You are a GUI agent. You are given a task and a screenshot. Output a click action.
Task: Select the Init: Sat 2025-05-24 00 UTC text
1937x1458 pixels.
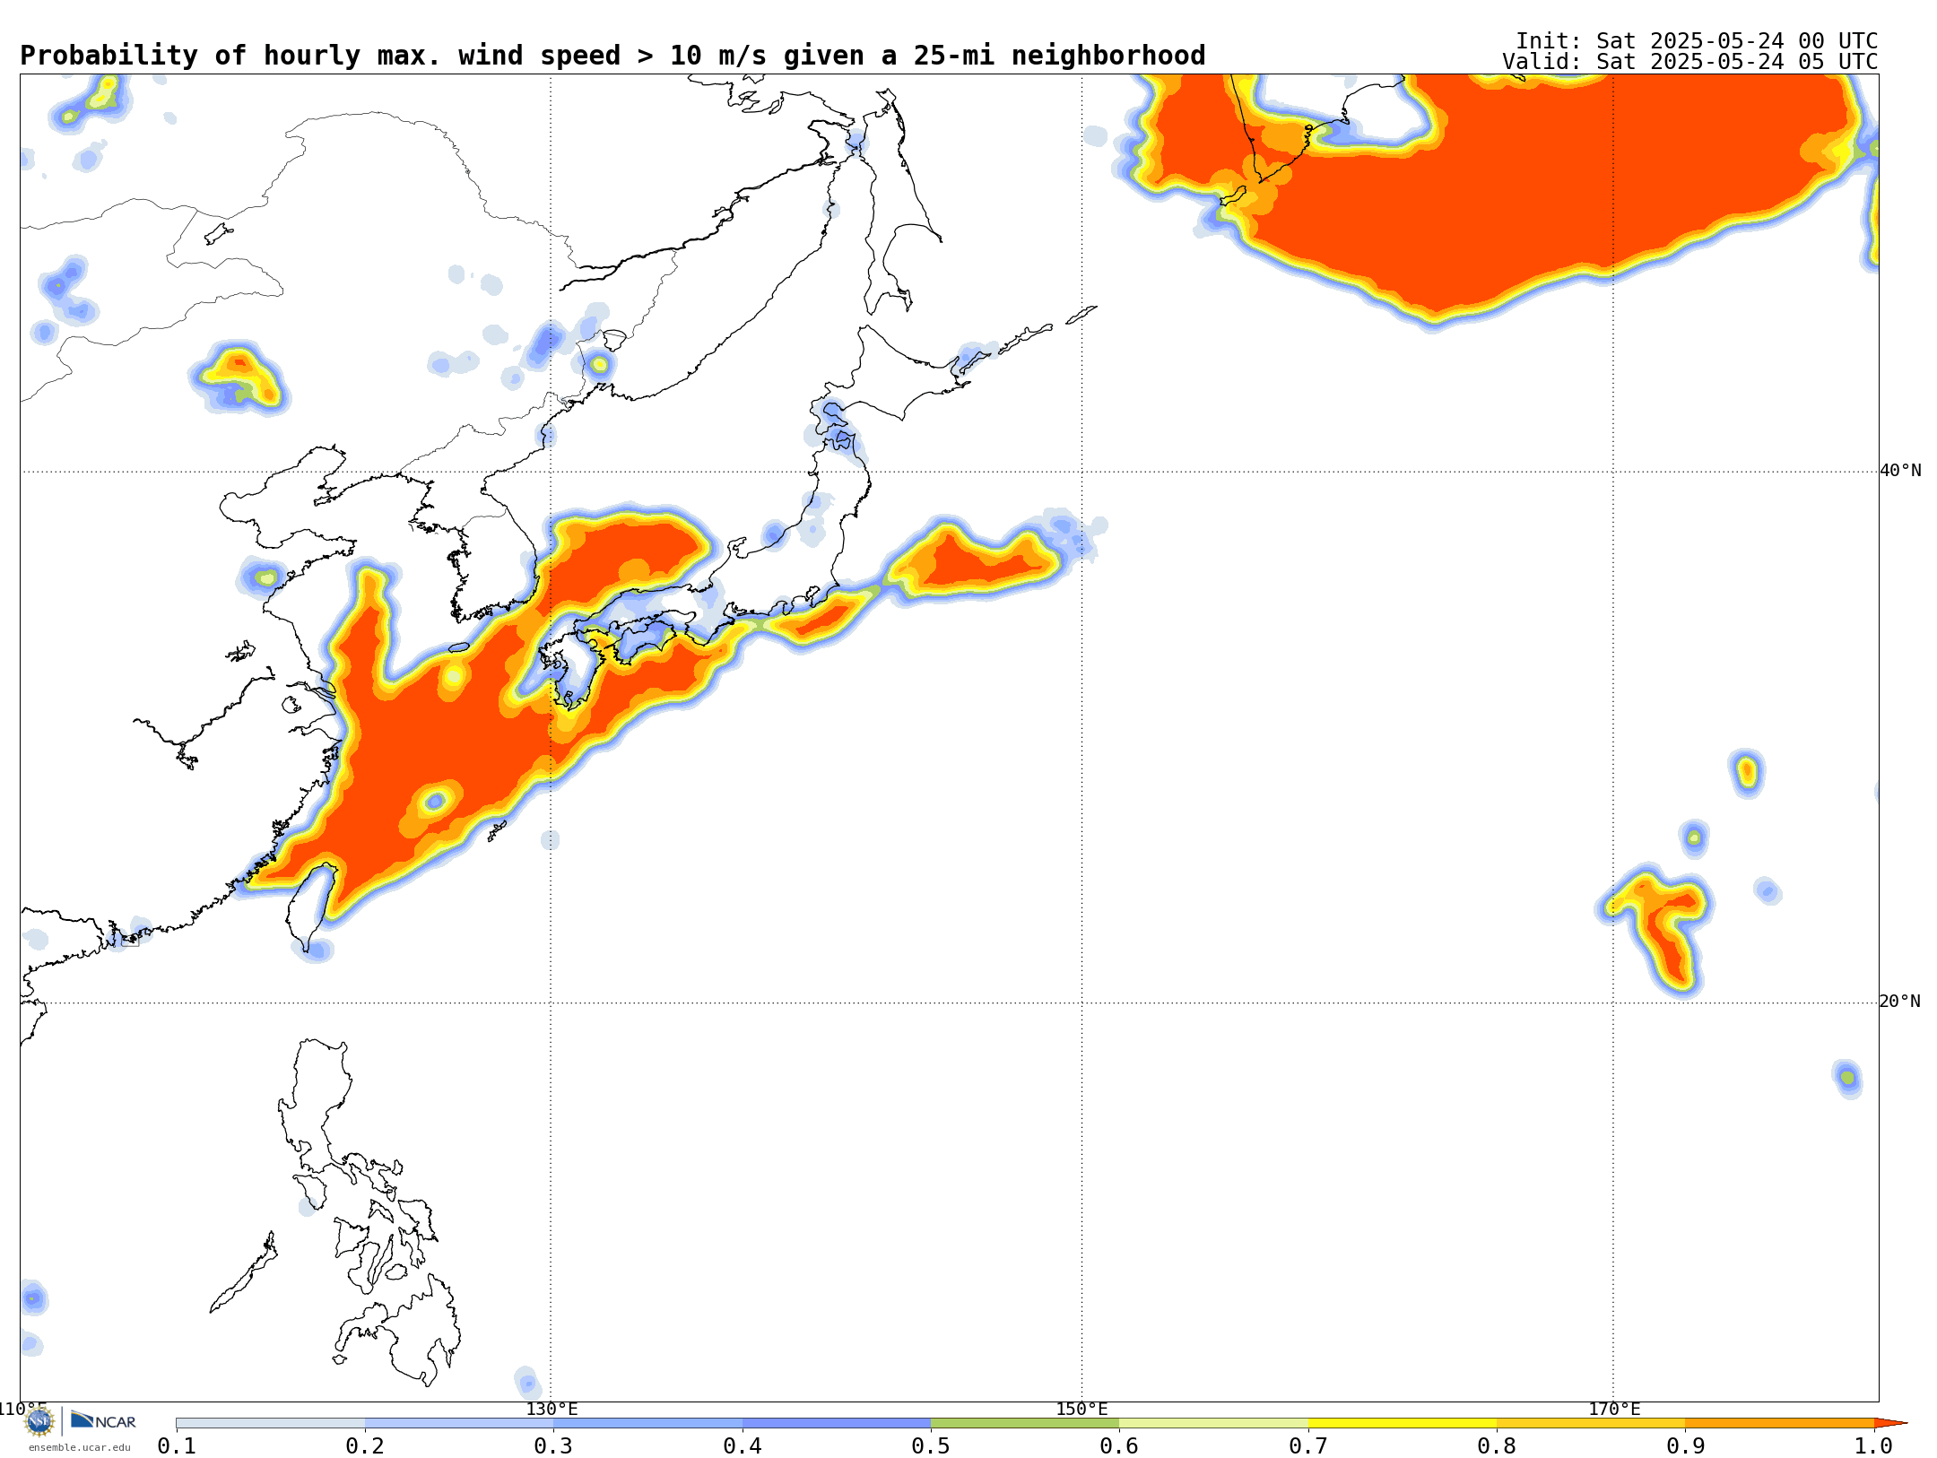point(1697,41)
